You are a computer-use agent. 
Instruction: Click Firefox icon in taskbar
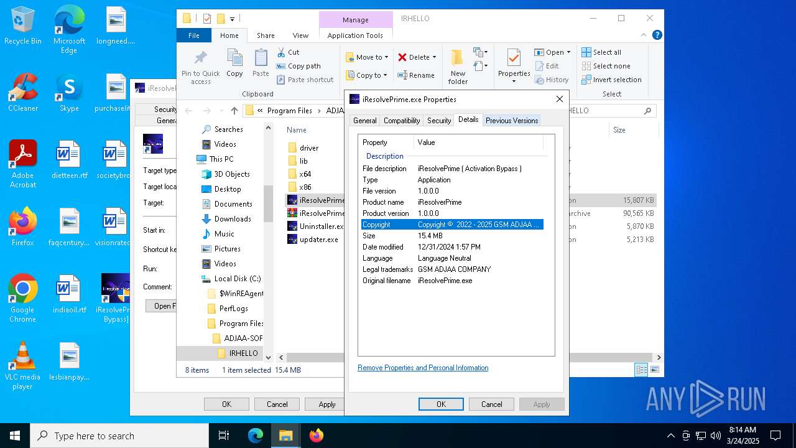[317, 436]
